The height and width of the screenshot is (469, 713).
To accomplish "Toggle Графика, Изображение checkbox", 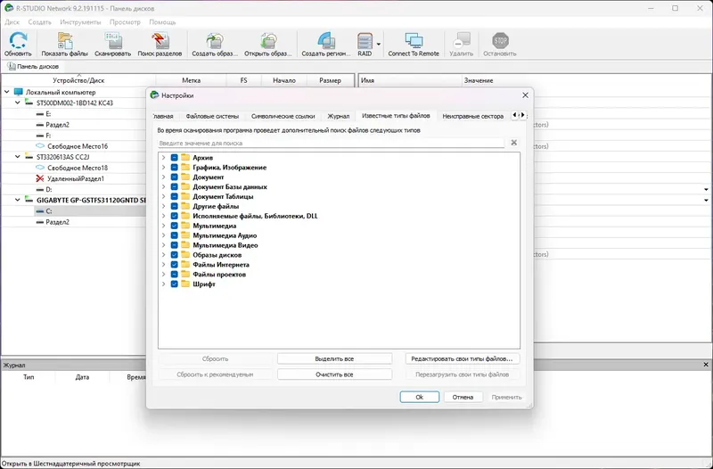I will tap(174, 168).
